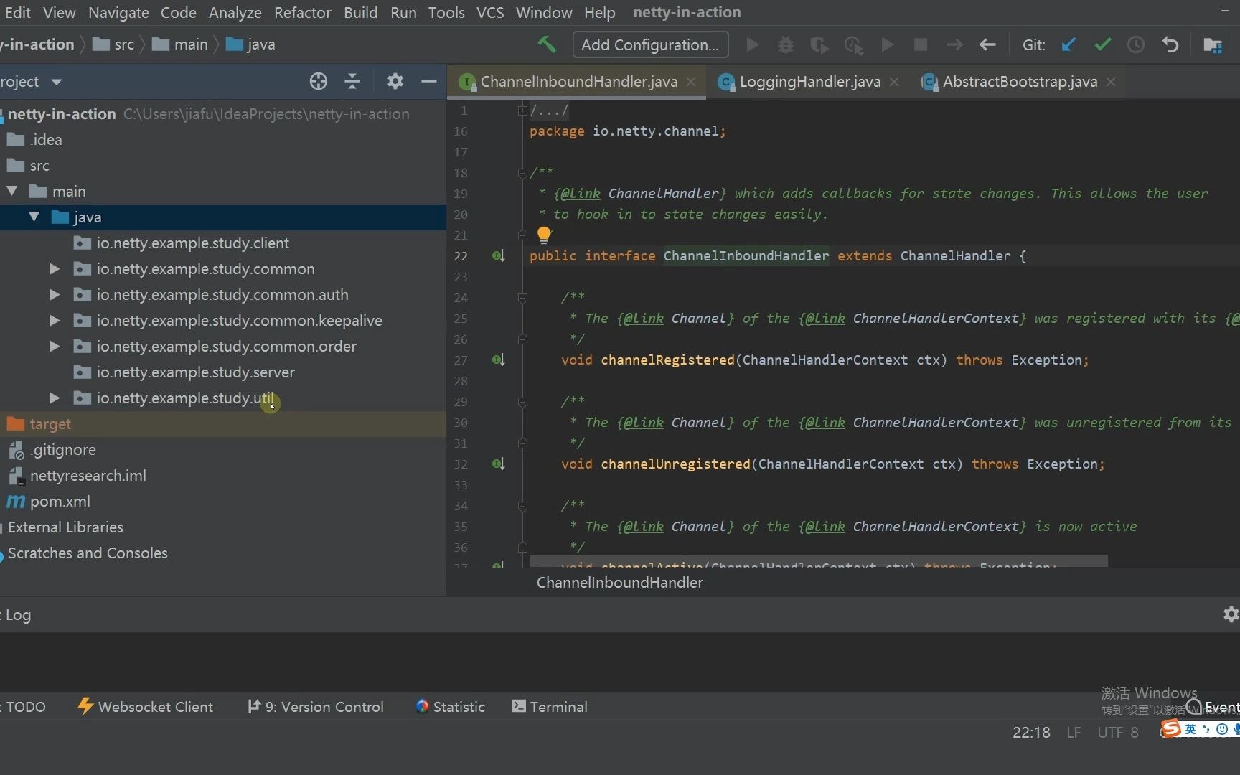Open the Git show history clock icon

click(1136, 44)
